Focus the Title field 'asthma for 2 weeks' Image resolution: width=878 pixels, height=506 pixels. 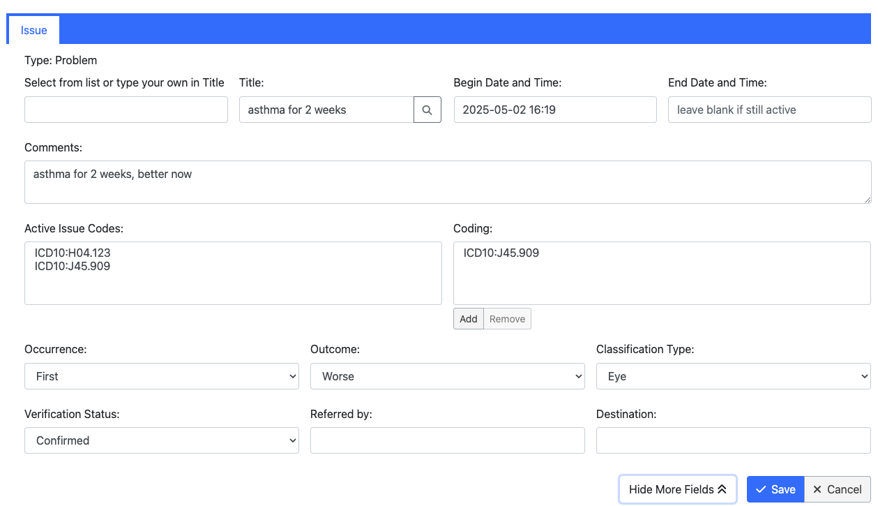(x=326, y=110)
